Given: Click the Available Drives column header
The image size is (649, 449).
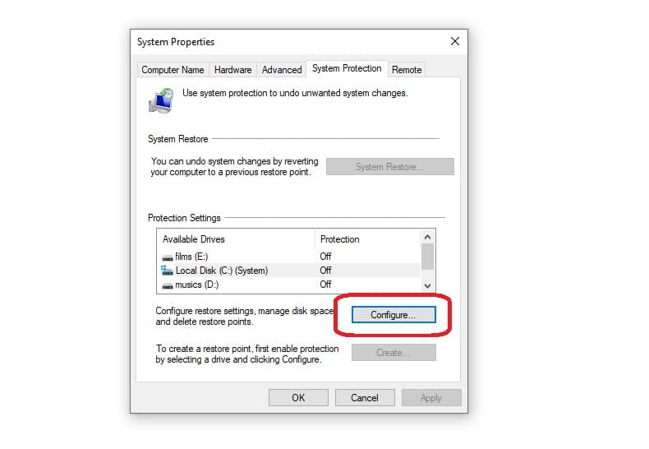Looking at the screenshot, I should click(x=236, y=239).
